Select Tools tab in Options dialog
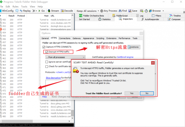This screenshot has height=127, width=185. 135,38
